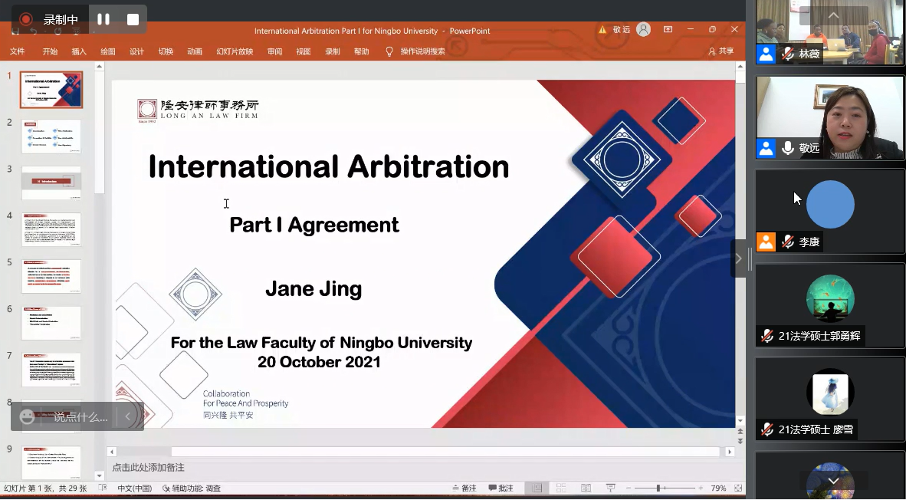This screenshot has height=500, width=906.
Task: Toggle the 批注 comments pane
Action: pyautogui.click(x=501, y=488)
